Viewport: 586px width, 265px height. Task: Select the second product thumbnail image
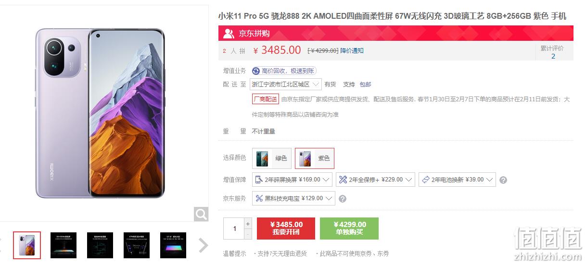pyautogui.click(x=64, y=245)
